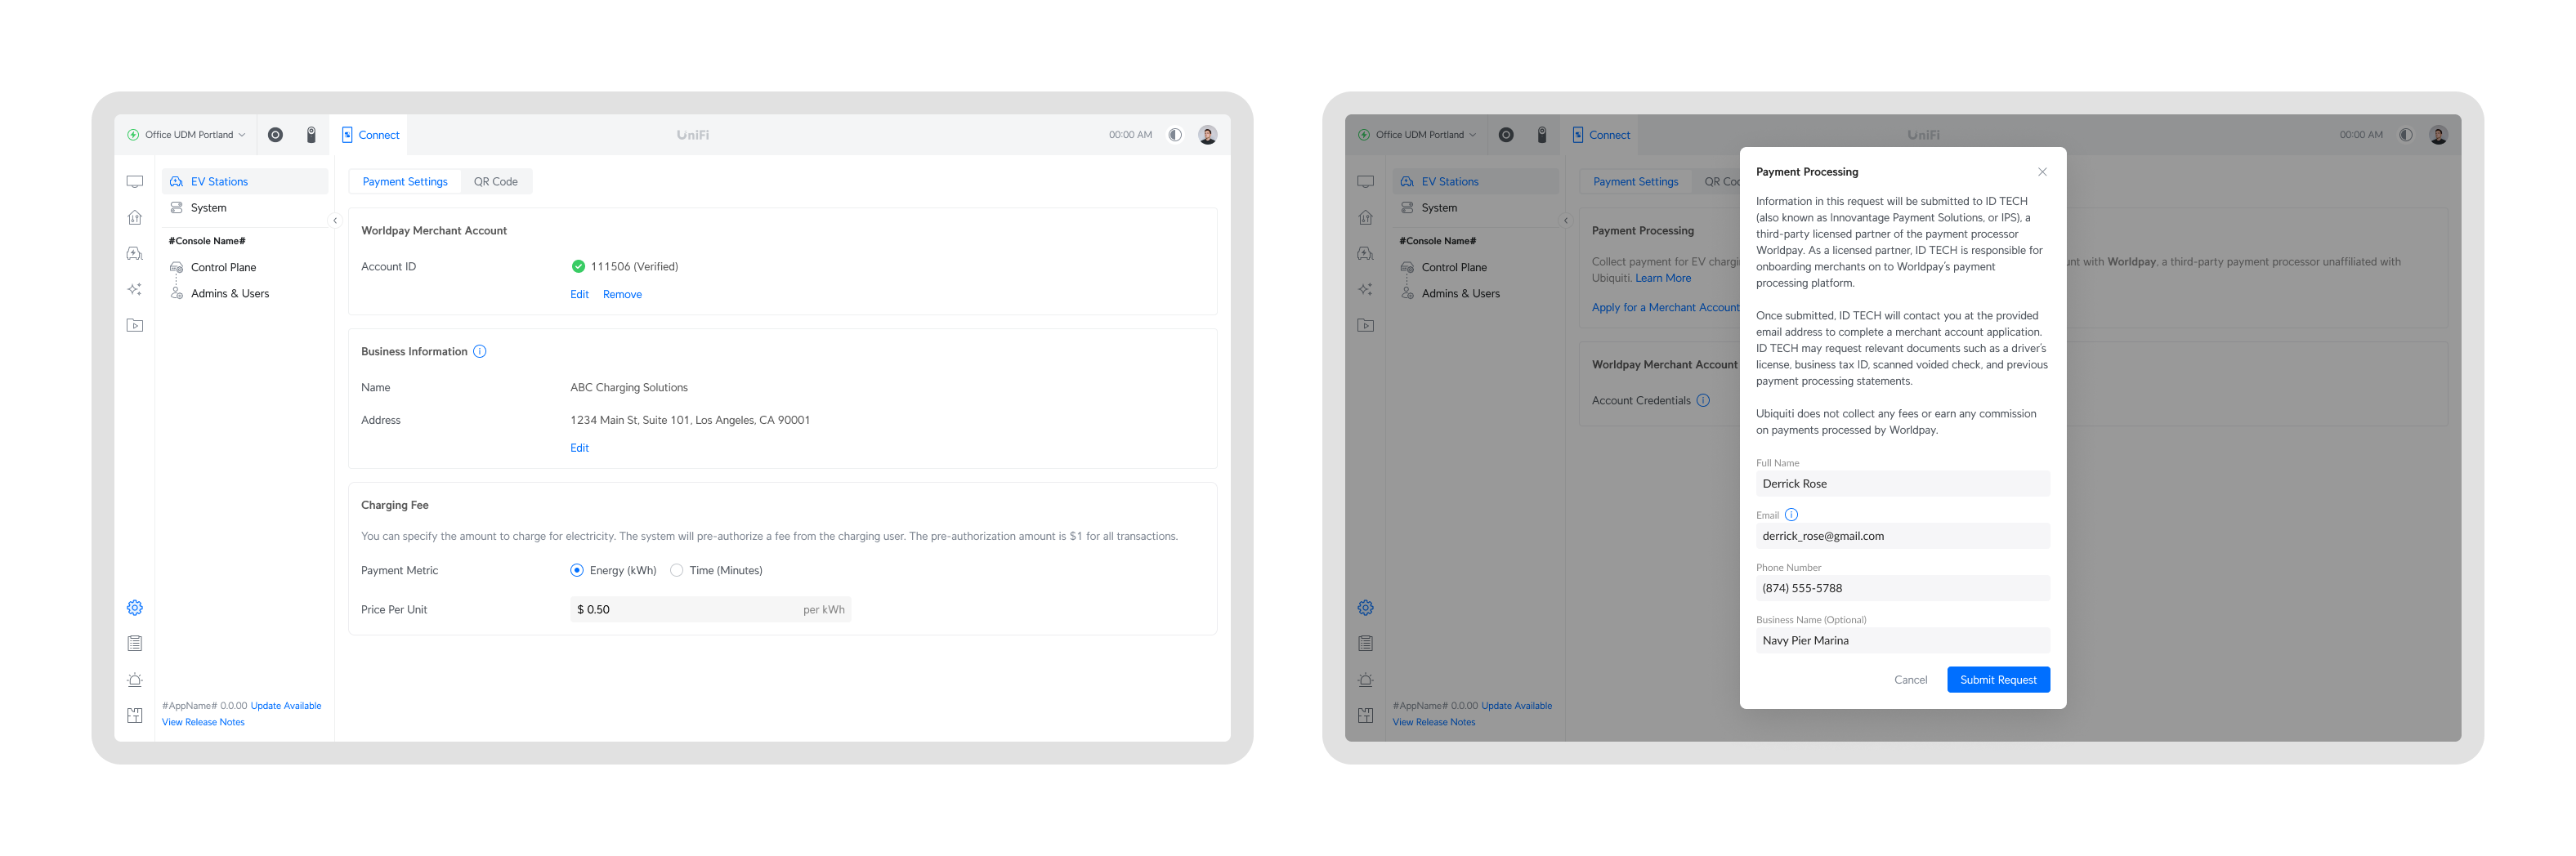Click the Phone Number field in dialog
The width and height of the screenshot is (2576, 856).
coord(1903,589)
